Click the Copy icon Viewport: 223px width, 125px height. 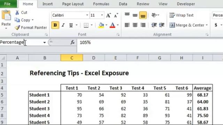[x=17, y=20]
